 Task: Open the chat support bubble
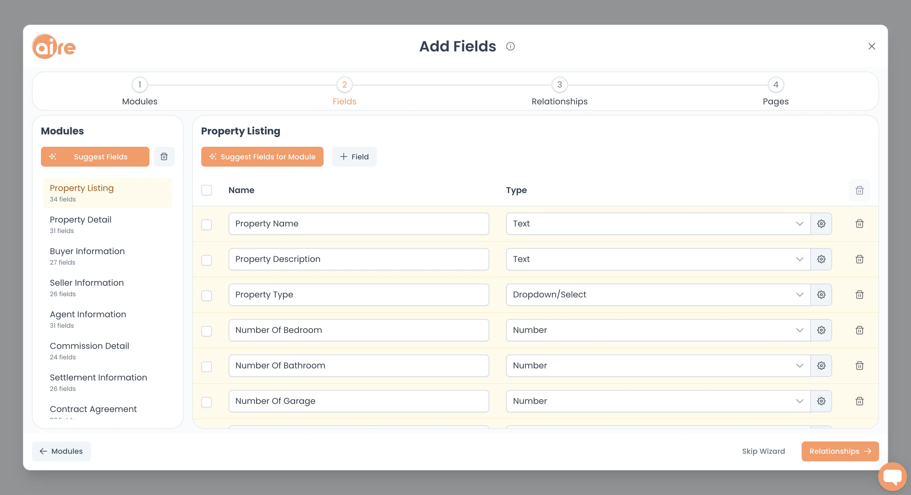click(x=892, y=476)
